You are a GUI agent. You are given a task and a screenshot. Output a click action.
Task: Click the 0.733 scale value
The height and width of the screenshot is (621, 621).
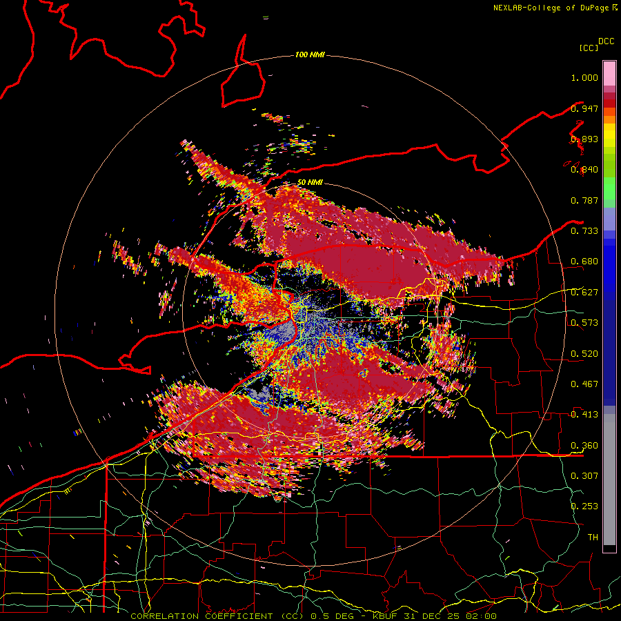pyautogui.click(x=584, y=231)
